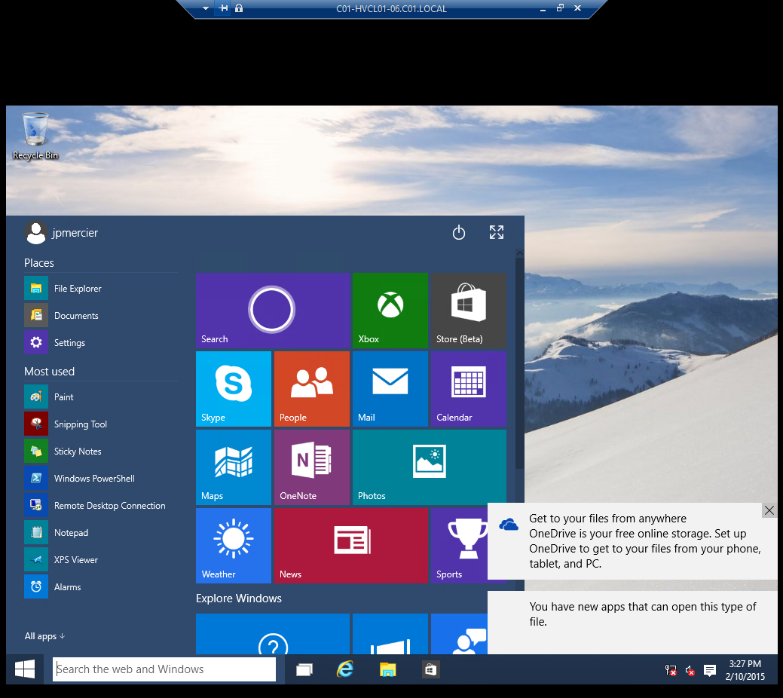The height and width of the screenshot is (698, 783).
Task: Click the taskbar clock 3:27 PM
Action: [x=745, y=670]
